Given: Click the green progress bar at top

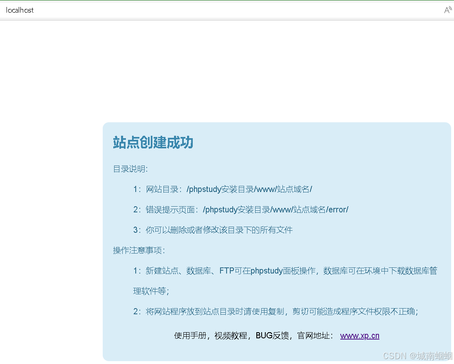Looking at the screenshot, I should (227, 1).
